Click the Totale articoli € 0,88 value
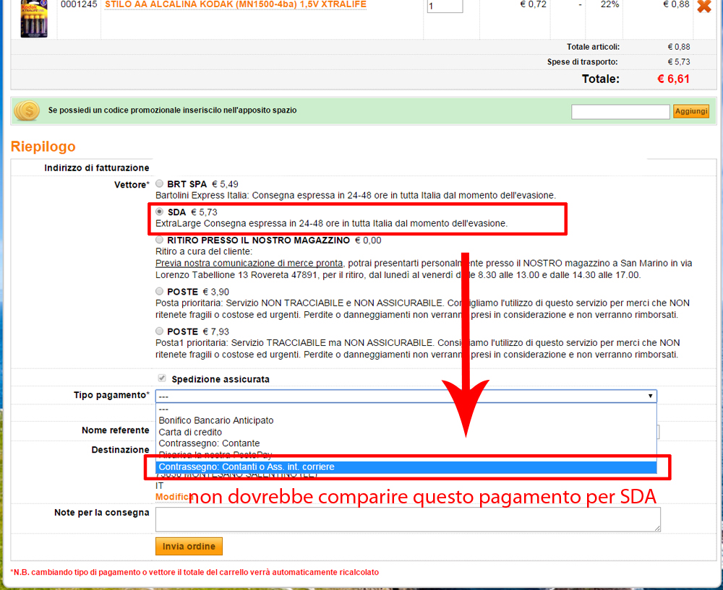 click(679, 47)
